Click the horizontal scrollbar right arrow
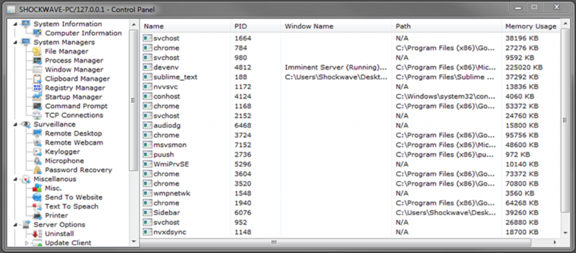 pos(555,242)
